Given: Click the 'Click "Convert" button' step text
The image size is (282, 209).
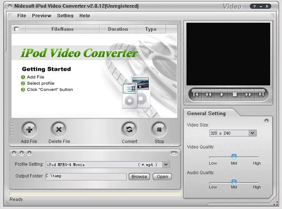Looking at the screenshot, I should 50,89.
